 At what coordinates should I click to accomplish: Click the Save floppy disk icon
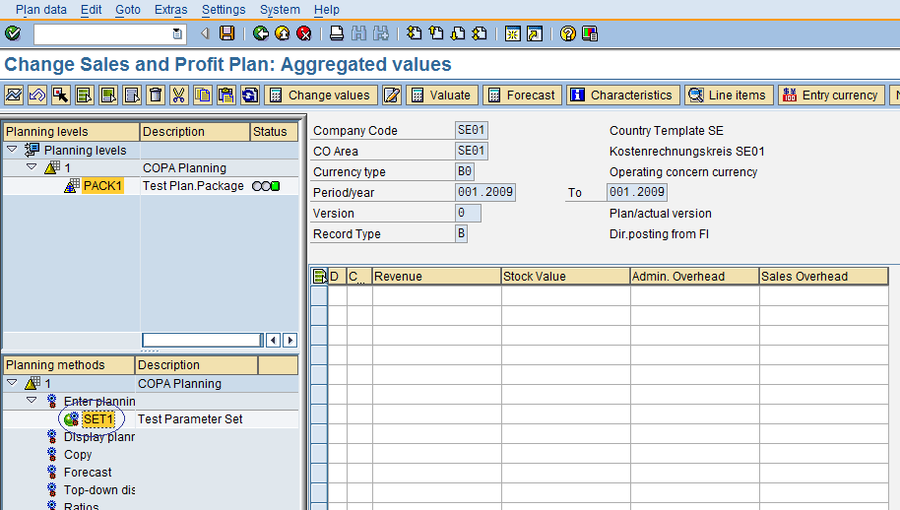(227, 33)
